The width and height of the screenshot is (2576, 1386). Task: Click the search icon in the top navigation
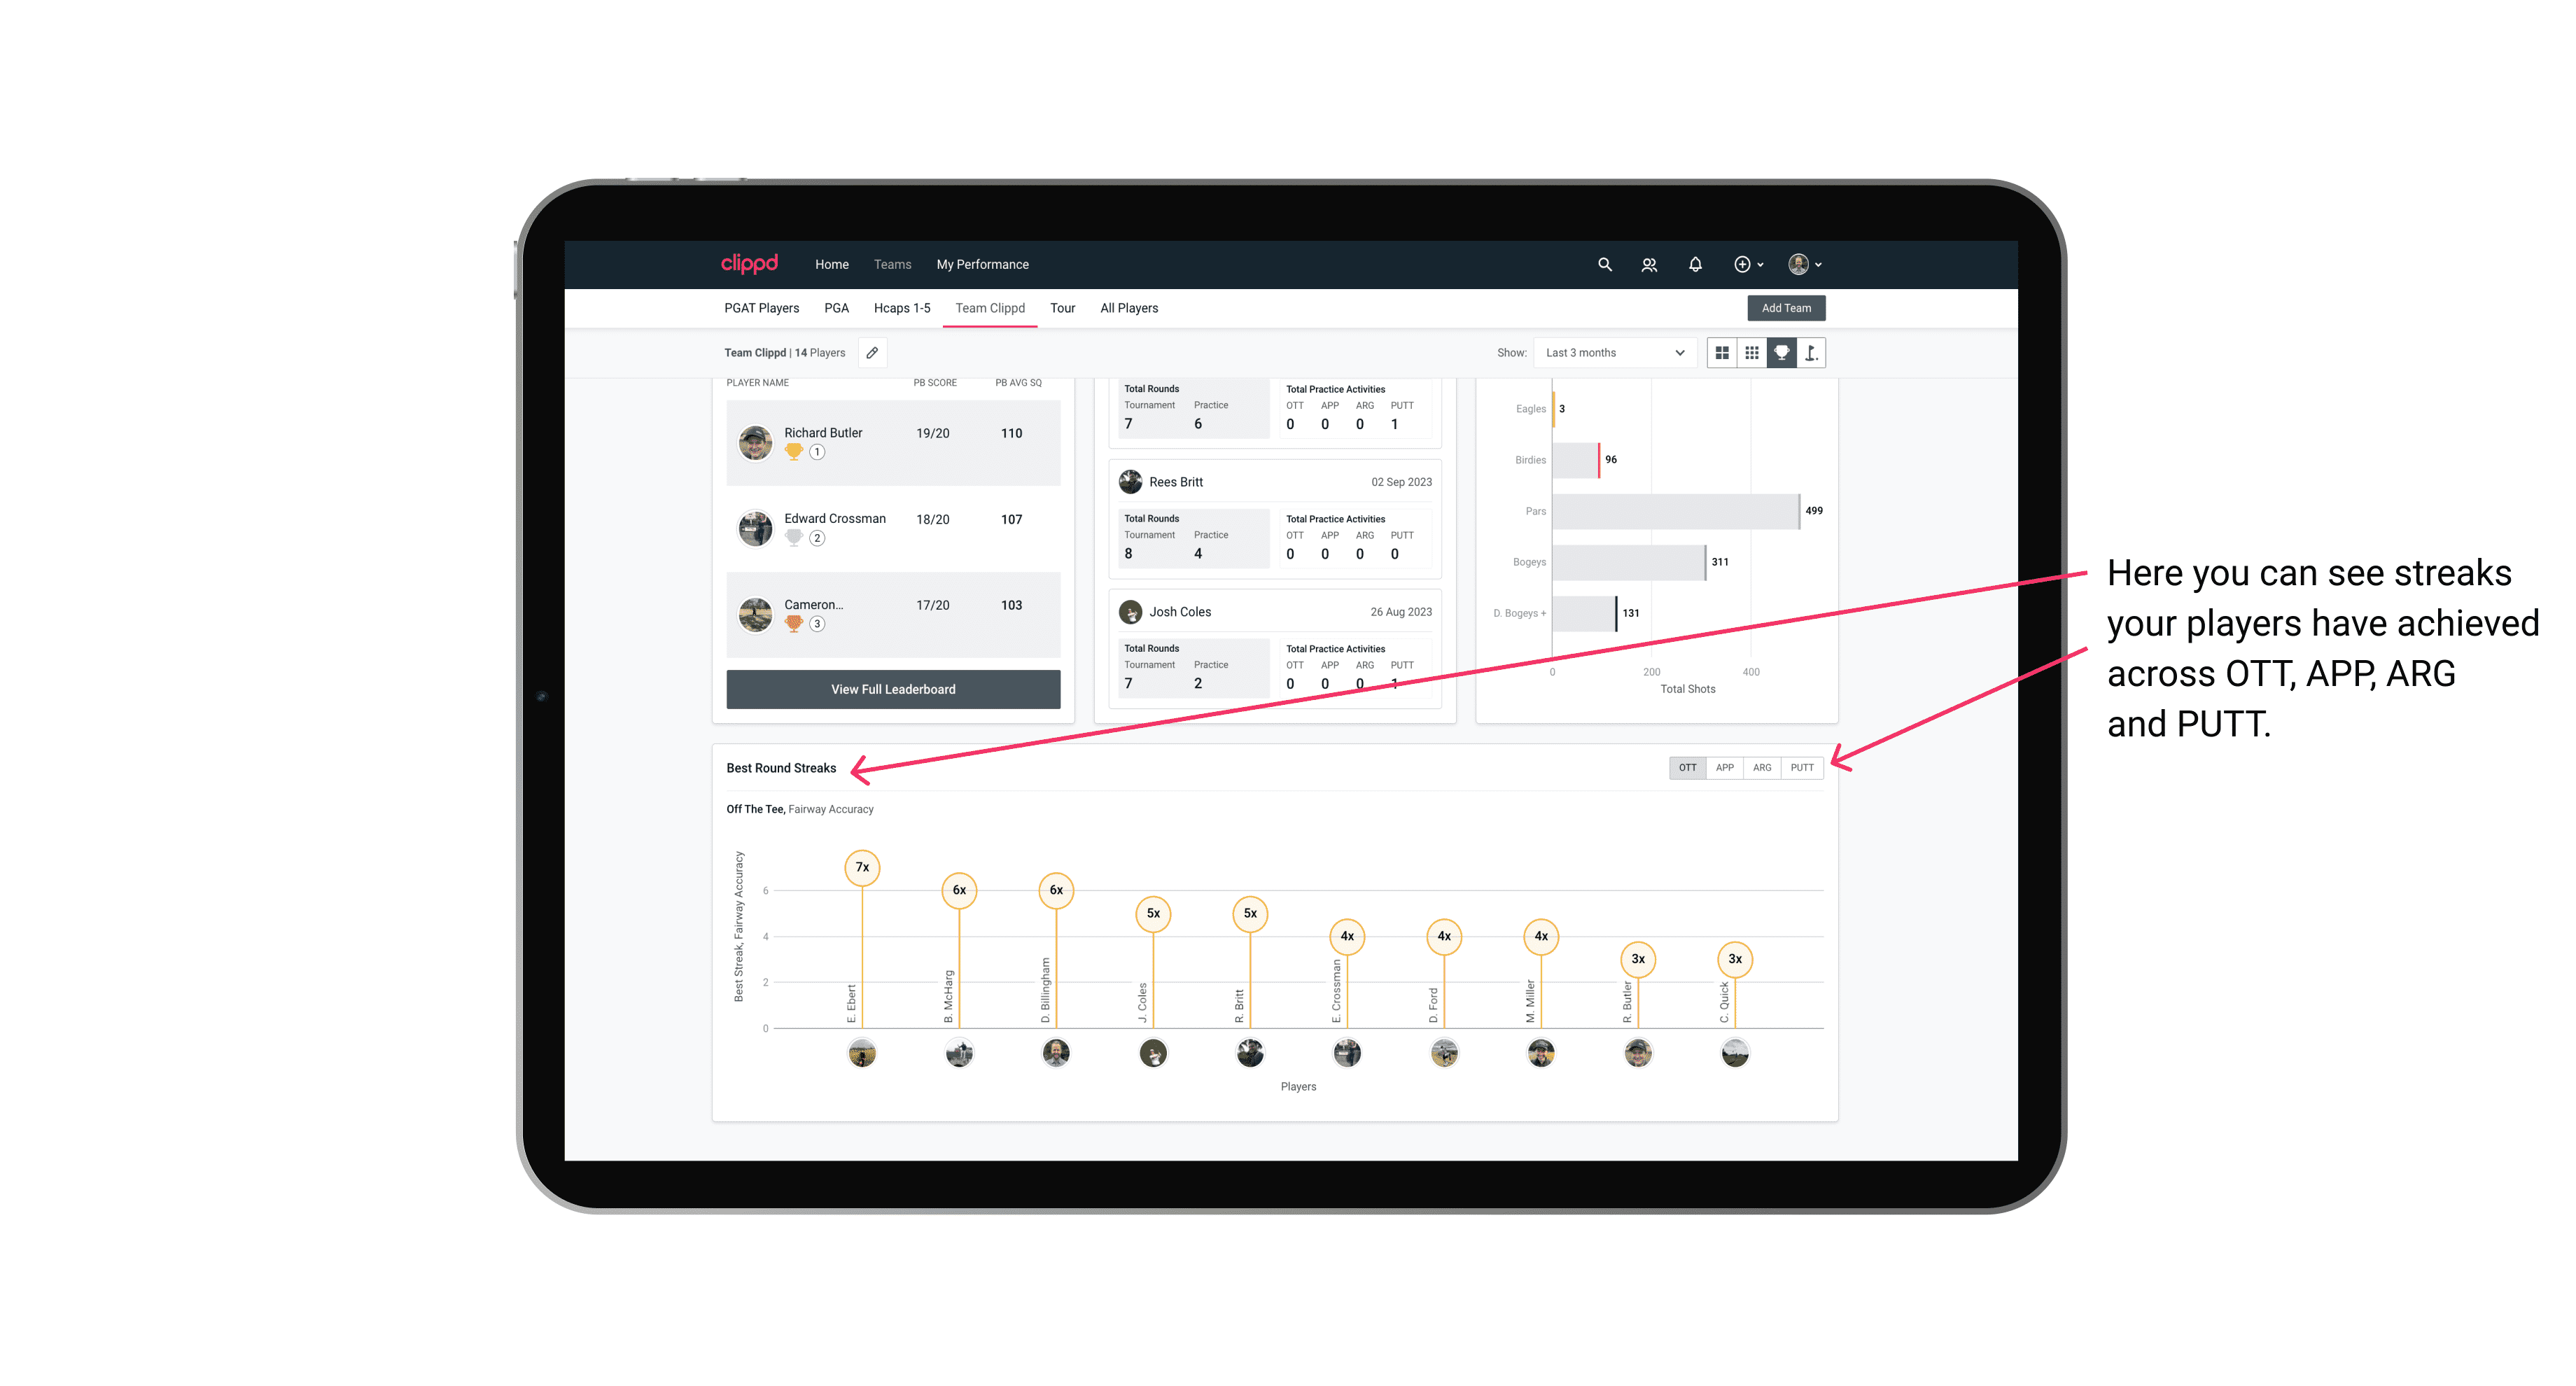[1604, 265]
